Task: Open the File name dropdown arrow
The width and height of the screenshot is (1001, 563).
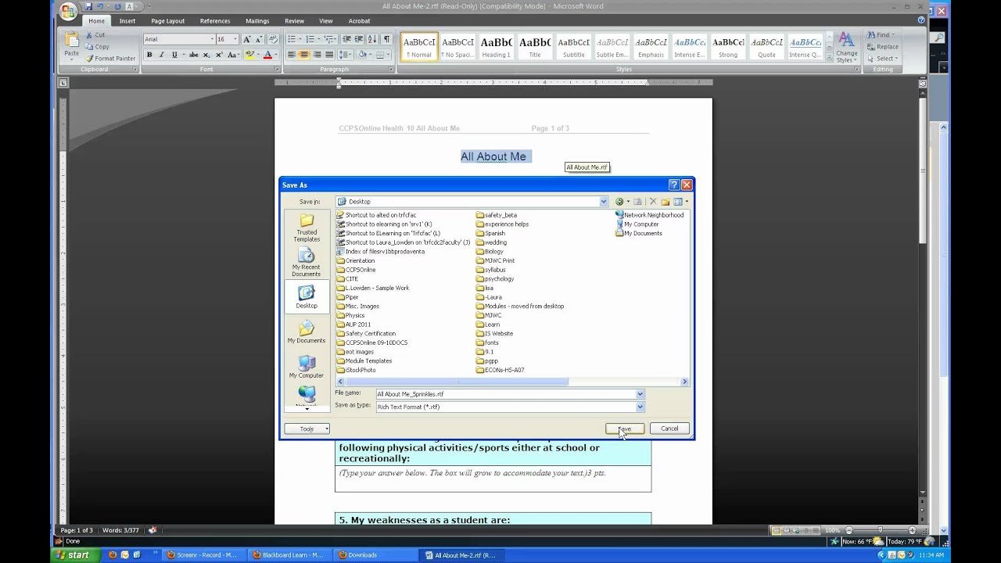Action: (x=640, y=394)
